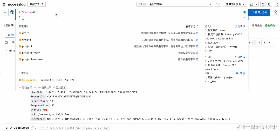Viewport: 280px width, 131px height.
Task: Select page 1 in pagination
Action: [259, 42]
